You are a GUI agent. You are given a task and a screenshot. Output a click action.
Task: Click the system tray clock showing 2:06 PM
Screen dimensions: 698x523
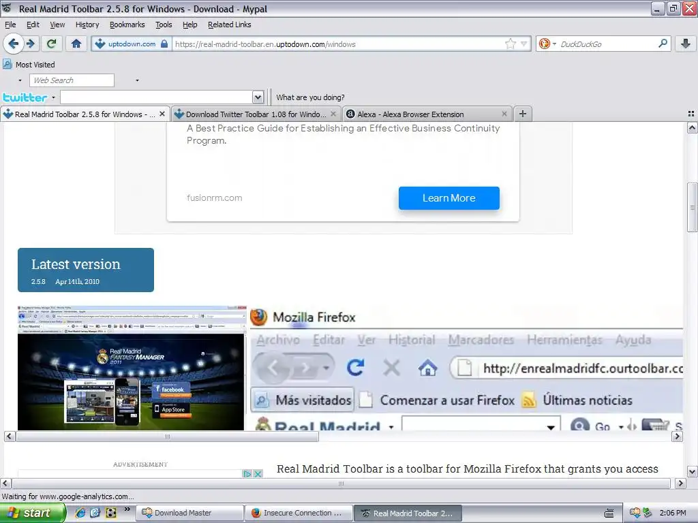coord(673,513)
